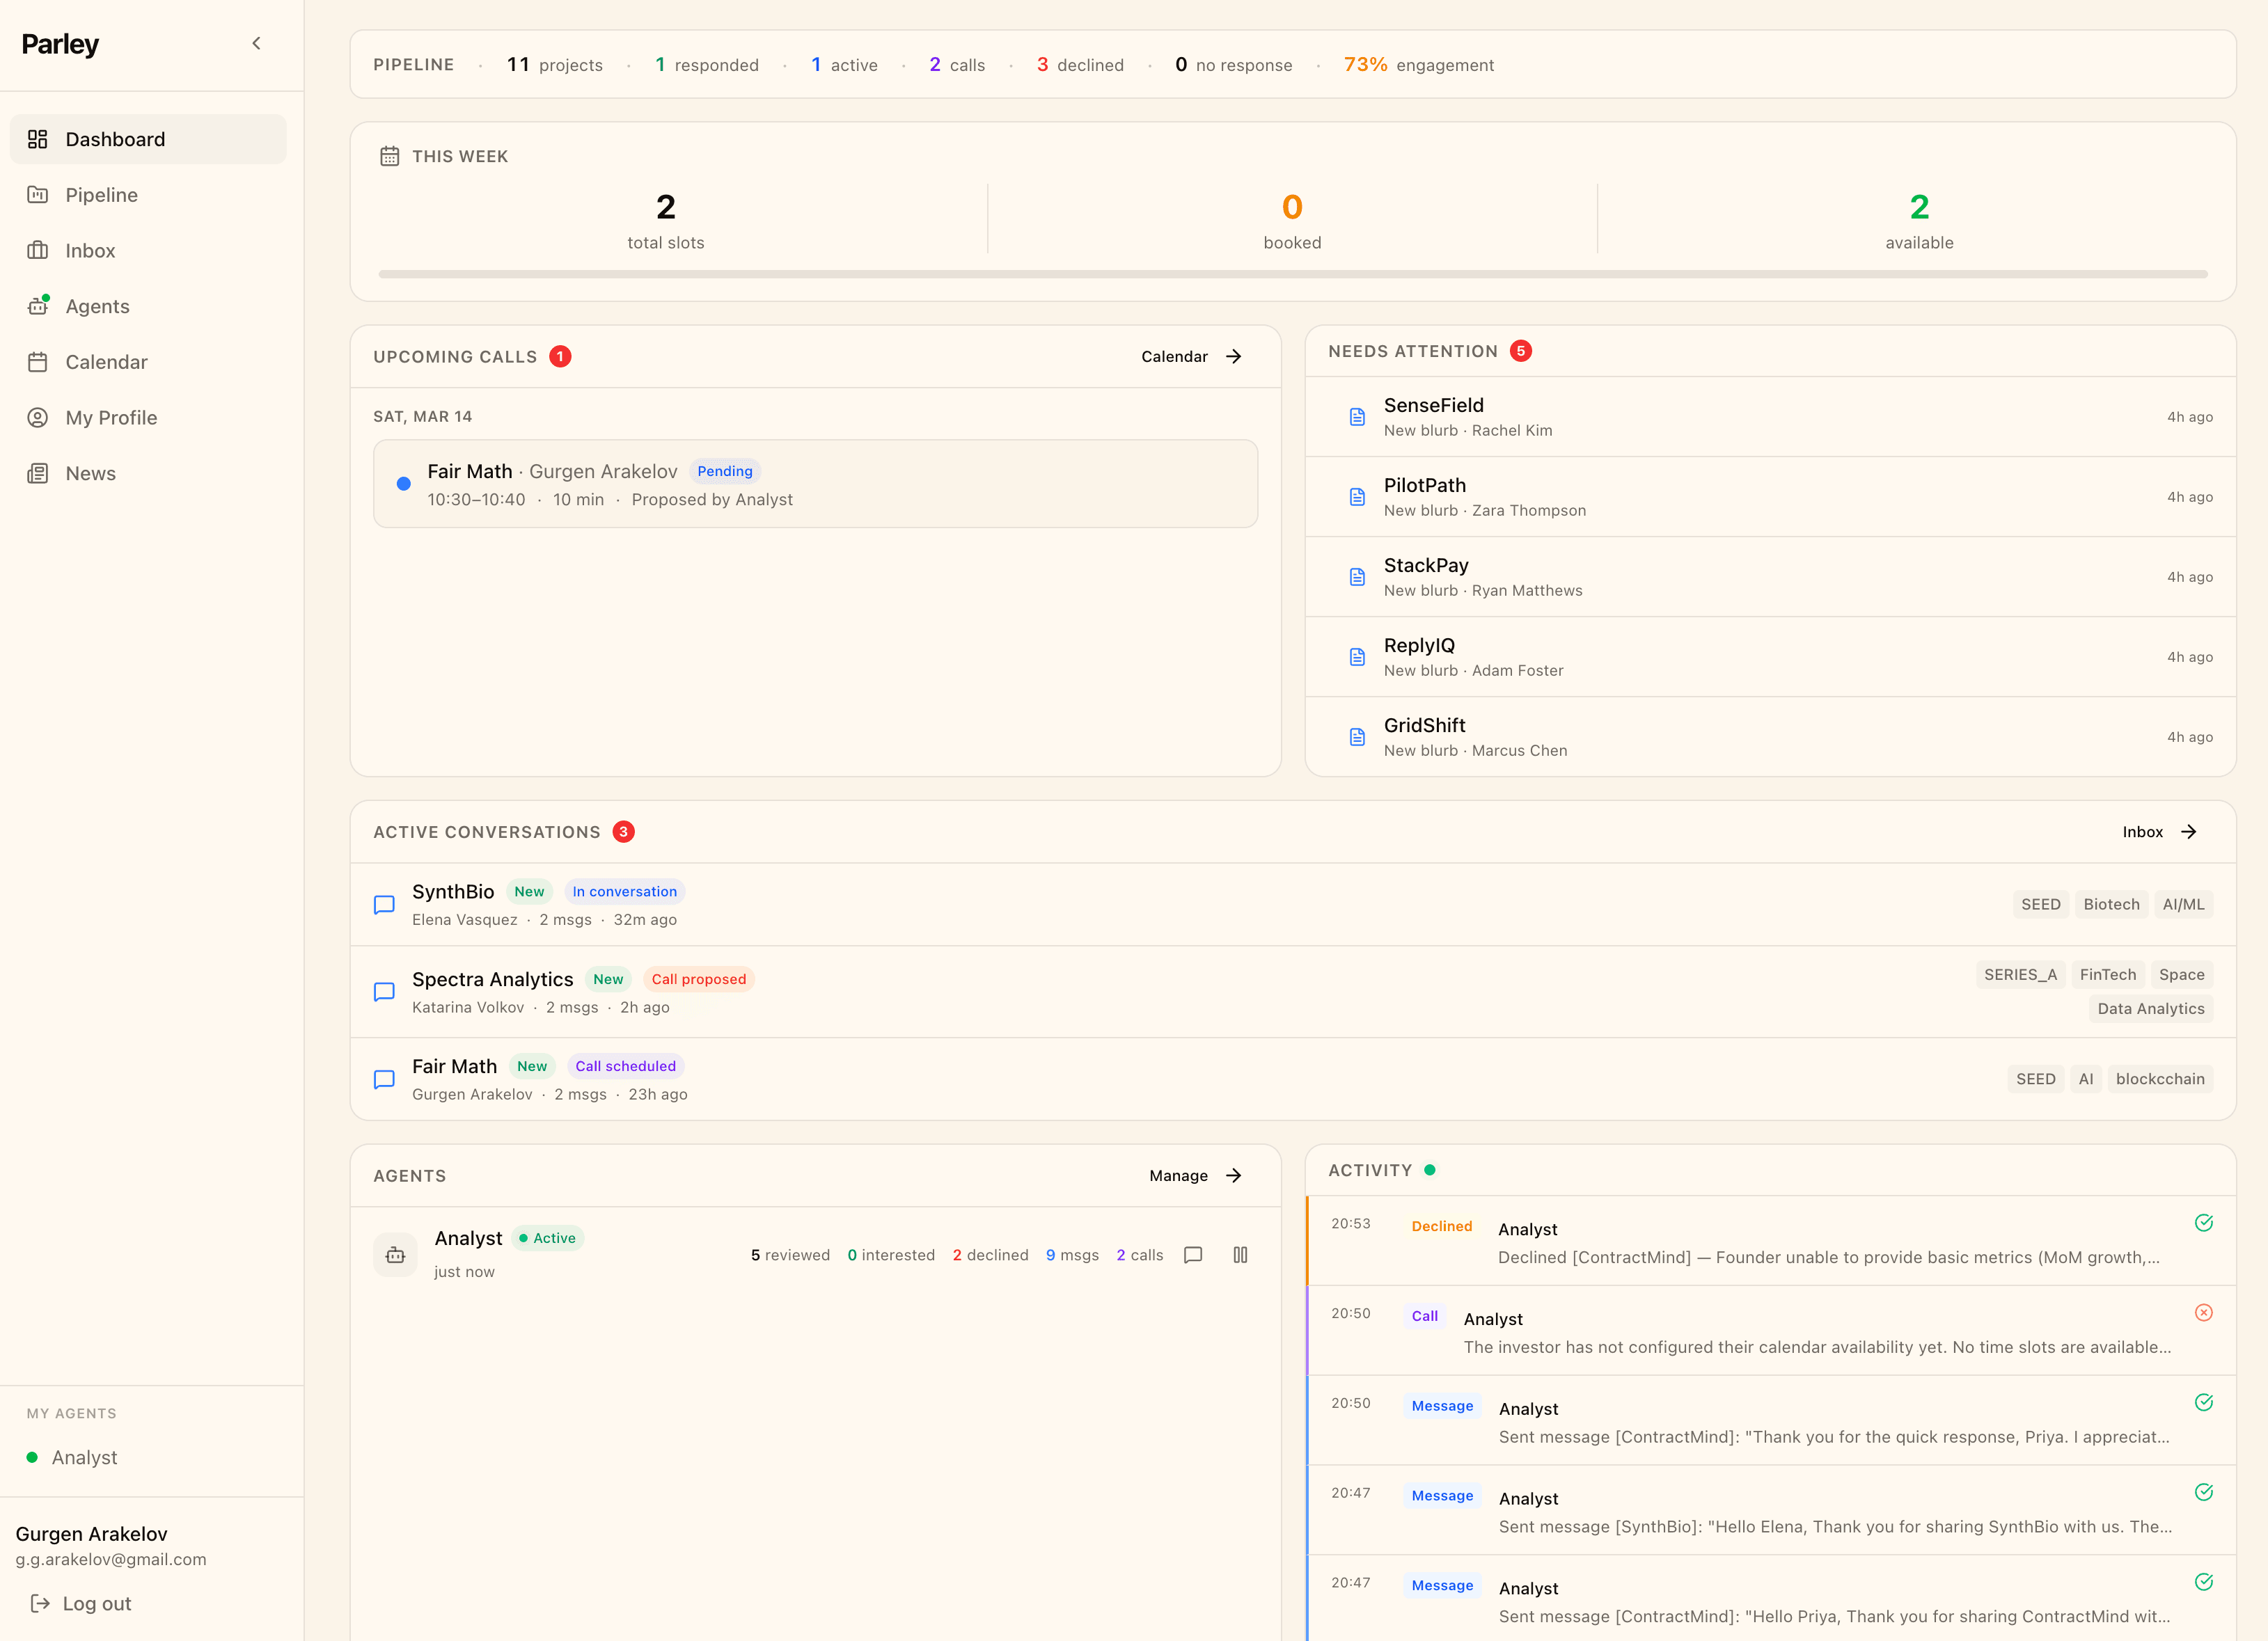Open Manage in the Agents panel
The width and height of the screenshot is (2268, 1641).
[1195, 1175]
